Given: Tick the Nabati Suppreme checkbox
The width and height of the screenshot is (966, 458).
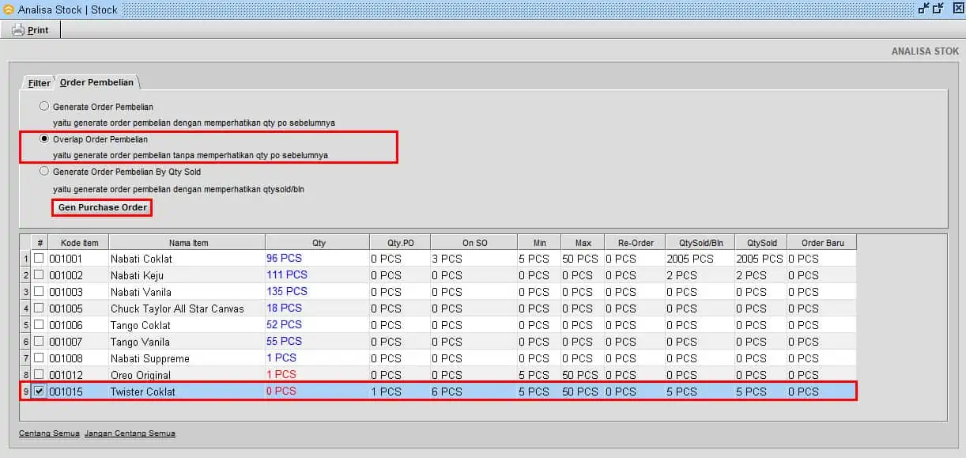Looking at the screenshot, I should pos(39,358).
